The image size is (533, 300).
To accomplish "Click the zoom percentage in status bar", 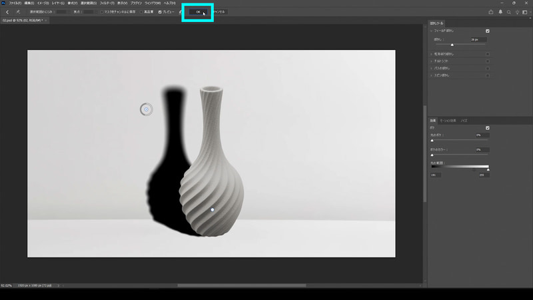I will 7,286.
